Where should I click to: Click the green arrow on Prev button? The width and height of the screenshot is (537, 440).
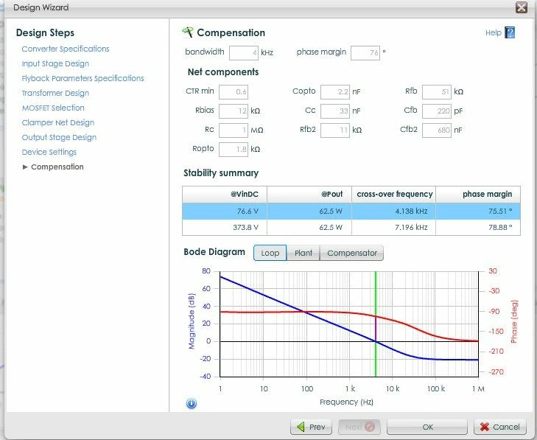301,427
